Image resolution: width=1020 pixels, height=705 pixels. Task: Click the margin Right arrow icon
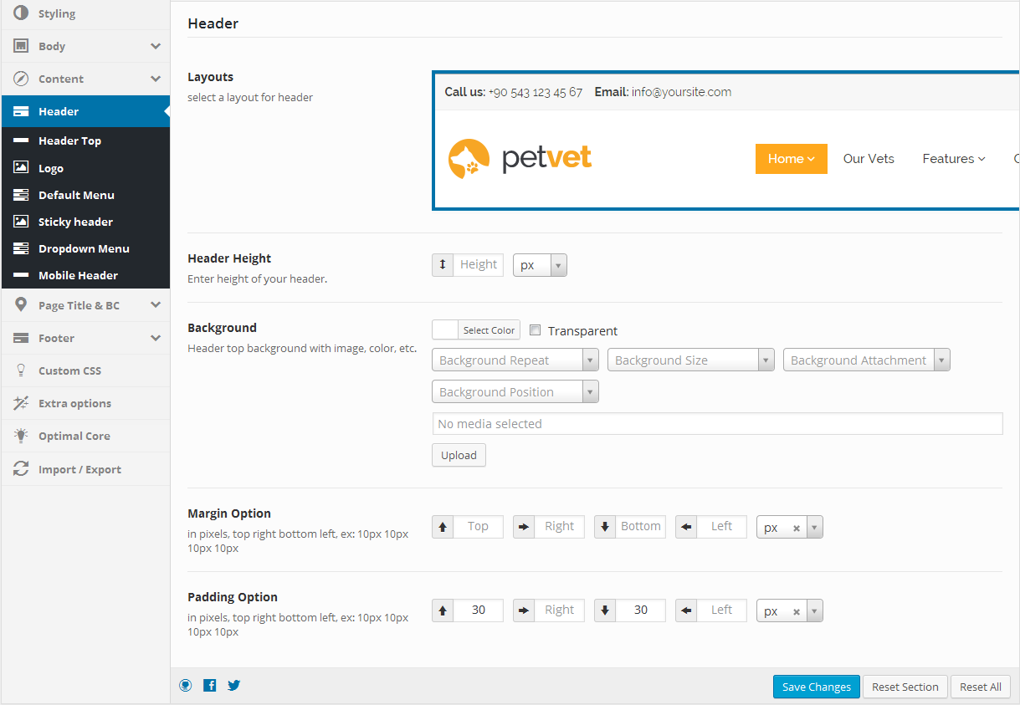coord(524,527)
